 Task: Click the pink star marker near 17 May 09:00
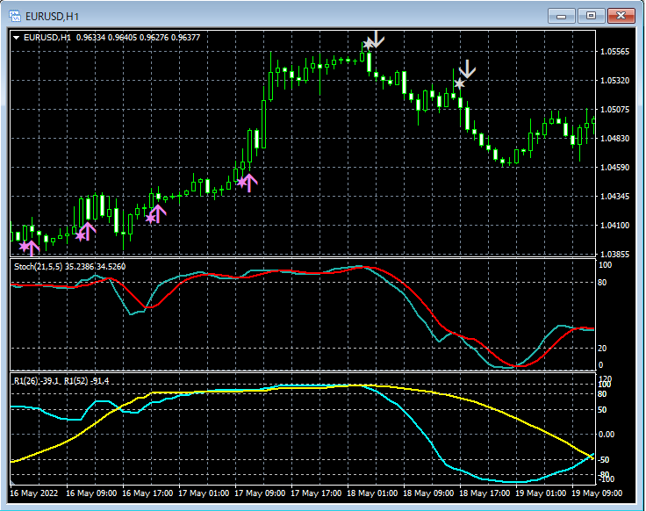(x=242, y=182)
